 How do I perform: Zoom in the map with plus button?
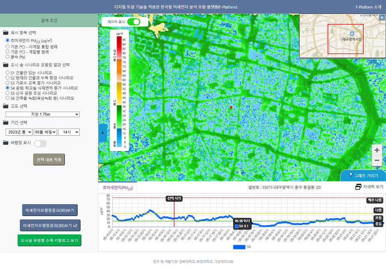coord(377,150)
